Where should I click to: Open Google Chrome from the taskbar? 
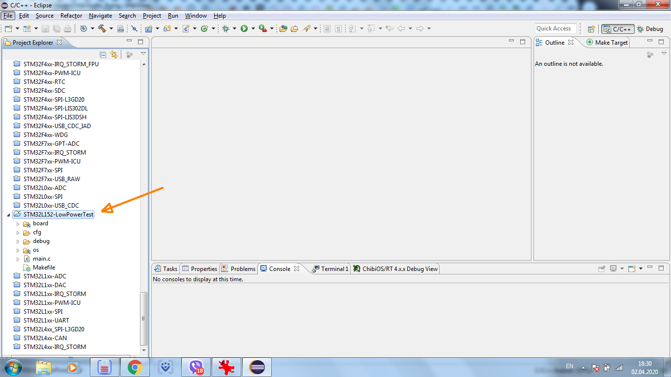pos(135,367)
